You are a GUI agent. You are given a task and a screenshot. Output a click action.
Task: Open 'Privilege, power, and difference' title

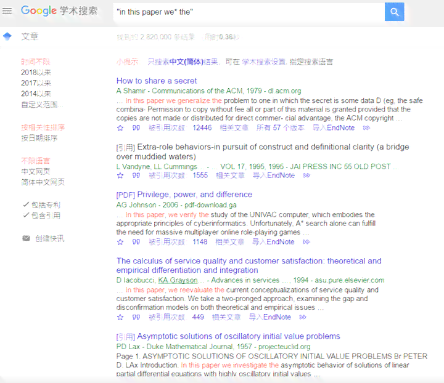(194, 195)
